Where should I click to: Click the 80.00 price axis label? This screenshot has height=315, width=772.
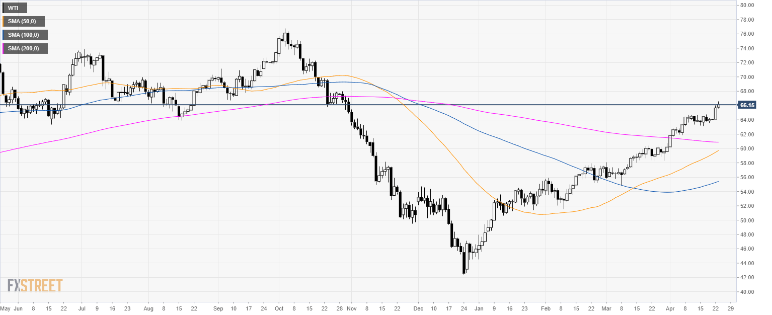746,5
